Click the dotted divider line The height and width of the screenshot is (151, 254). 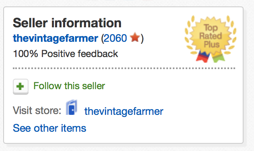tap(124, 68)
